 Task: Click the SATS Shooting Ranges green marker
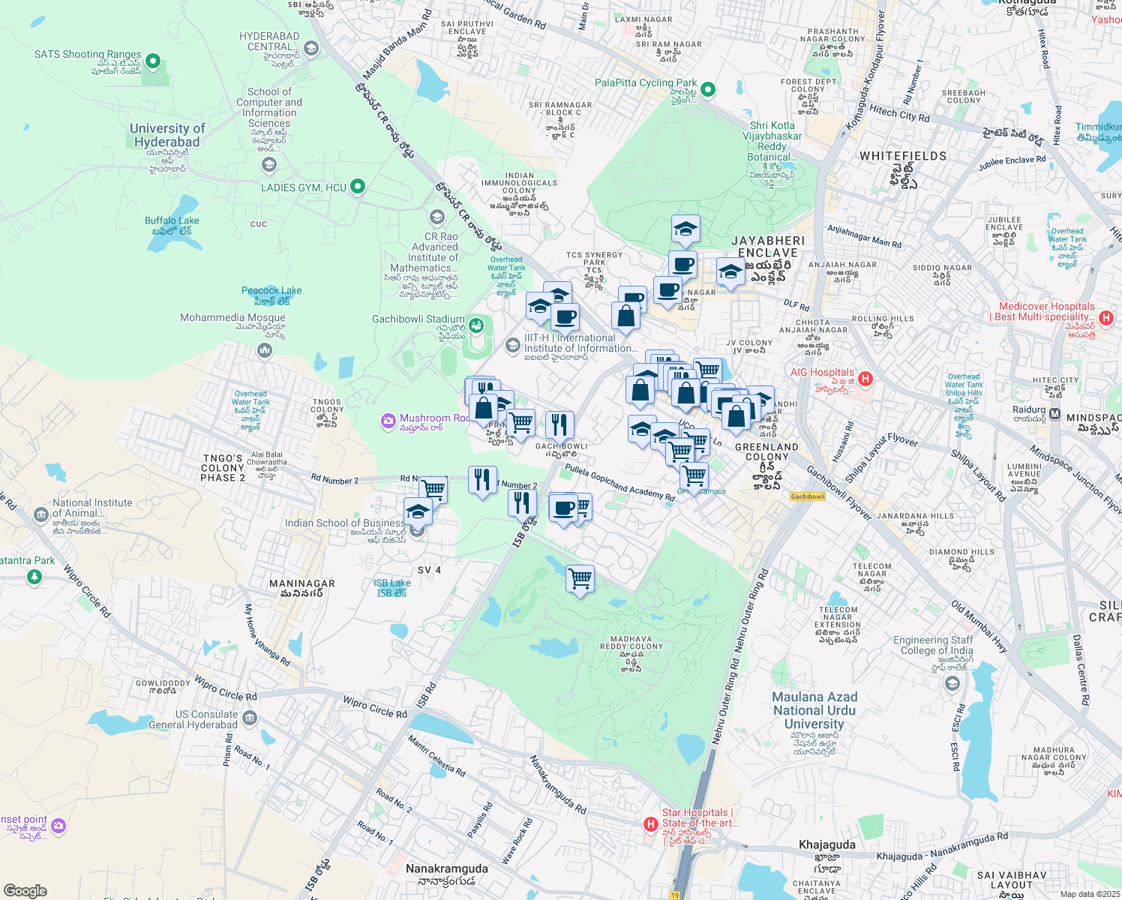153,61
